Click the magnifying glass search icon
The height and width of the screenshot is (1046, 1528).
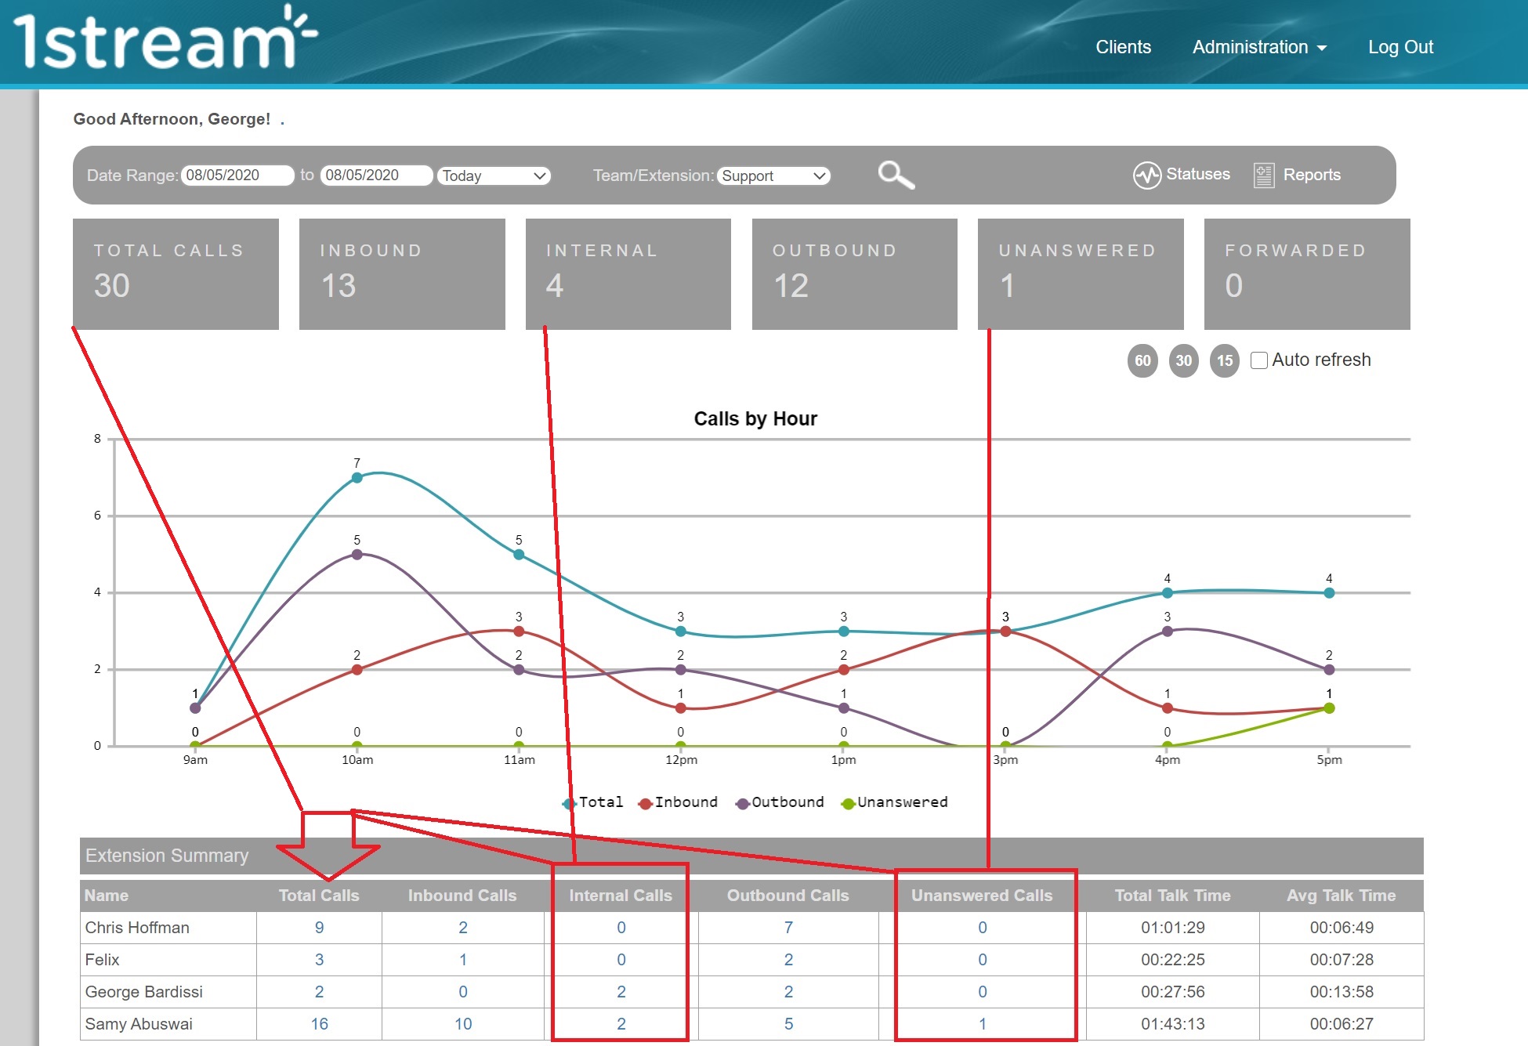896,175
